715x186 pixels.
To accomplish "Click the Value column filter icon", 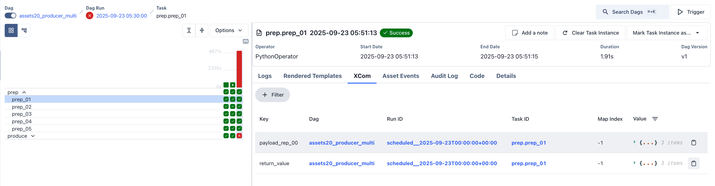I will tap(655, 119).
